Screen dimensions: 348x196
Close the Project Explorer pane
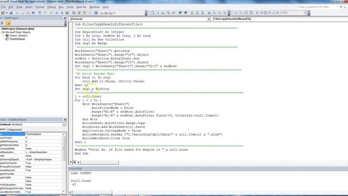click(x=65, y=18)
